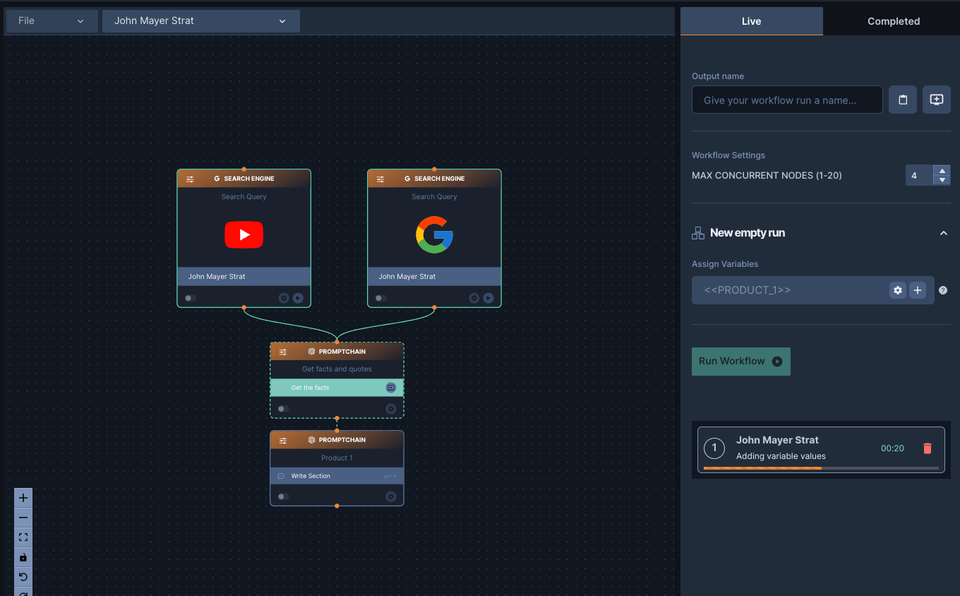Switch to the Completed tab

click(893, 21)
